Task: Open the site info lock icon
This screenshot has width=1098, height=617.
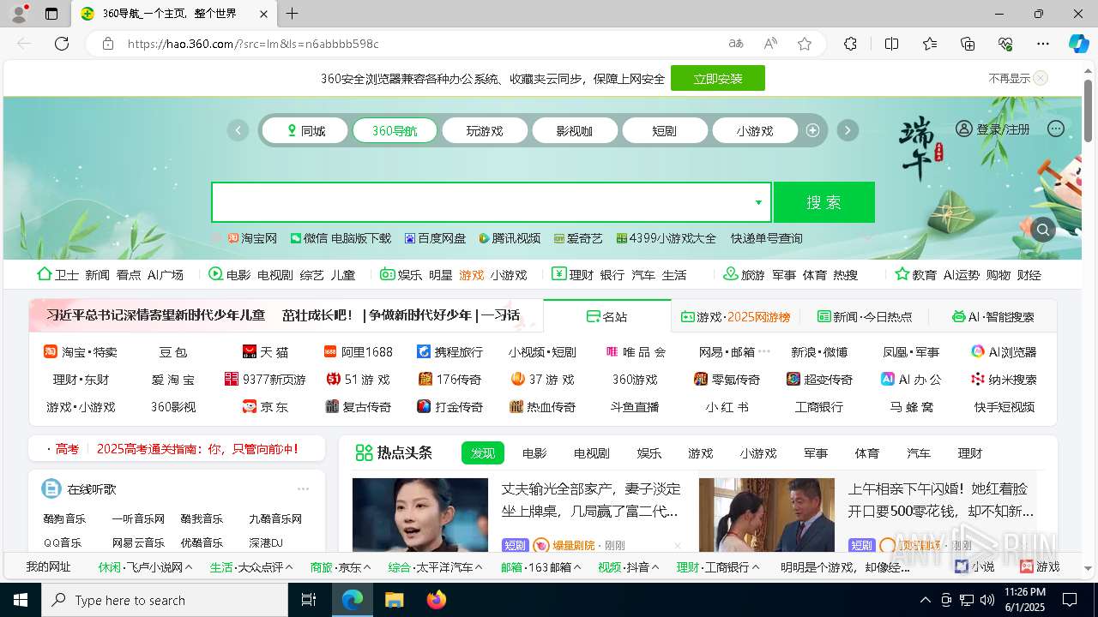Action: tap(107, 44)
